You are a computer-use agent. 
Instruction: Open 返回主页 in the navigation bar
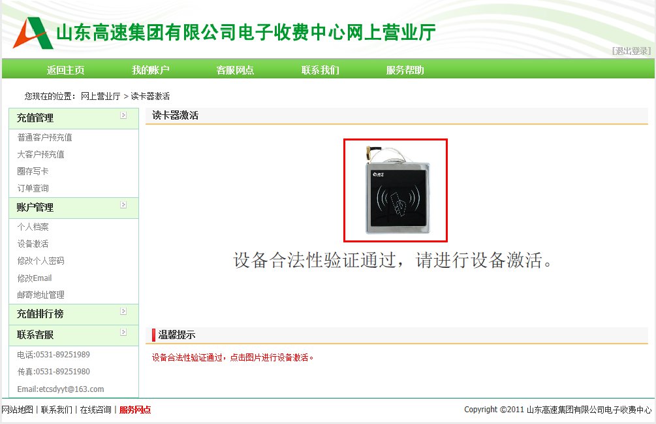click(66, 70)
